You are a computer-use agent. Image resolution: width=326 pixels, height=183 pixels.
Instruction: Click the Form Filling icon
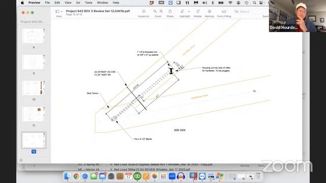tap(224, 11)
